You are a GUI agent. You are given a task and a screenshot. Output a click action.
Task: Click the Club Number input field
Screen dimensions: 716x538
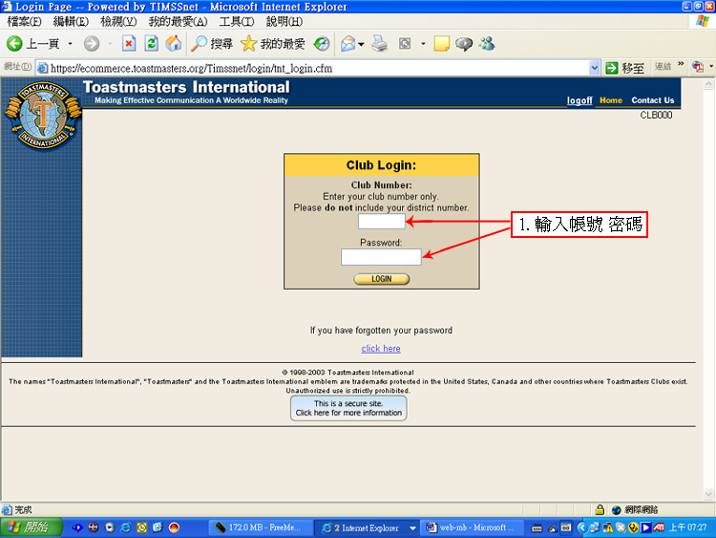(381, 222)
